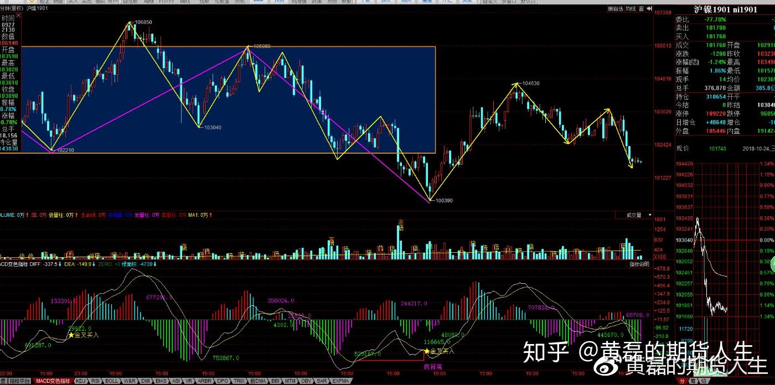The width and height of the screenshot is (775, 385).
Task: Click the first 金叉买入 star marker on MACD
Action: tap(71, 335)
